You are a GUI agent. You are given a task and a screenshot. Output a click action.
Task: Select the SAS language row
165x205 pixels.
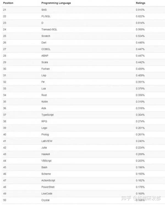(84, 10)
